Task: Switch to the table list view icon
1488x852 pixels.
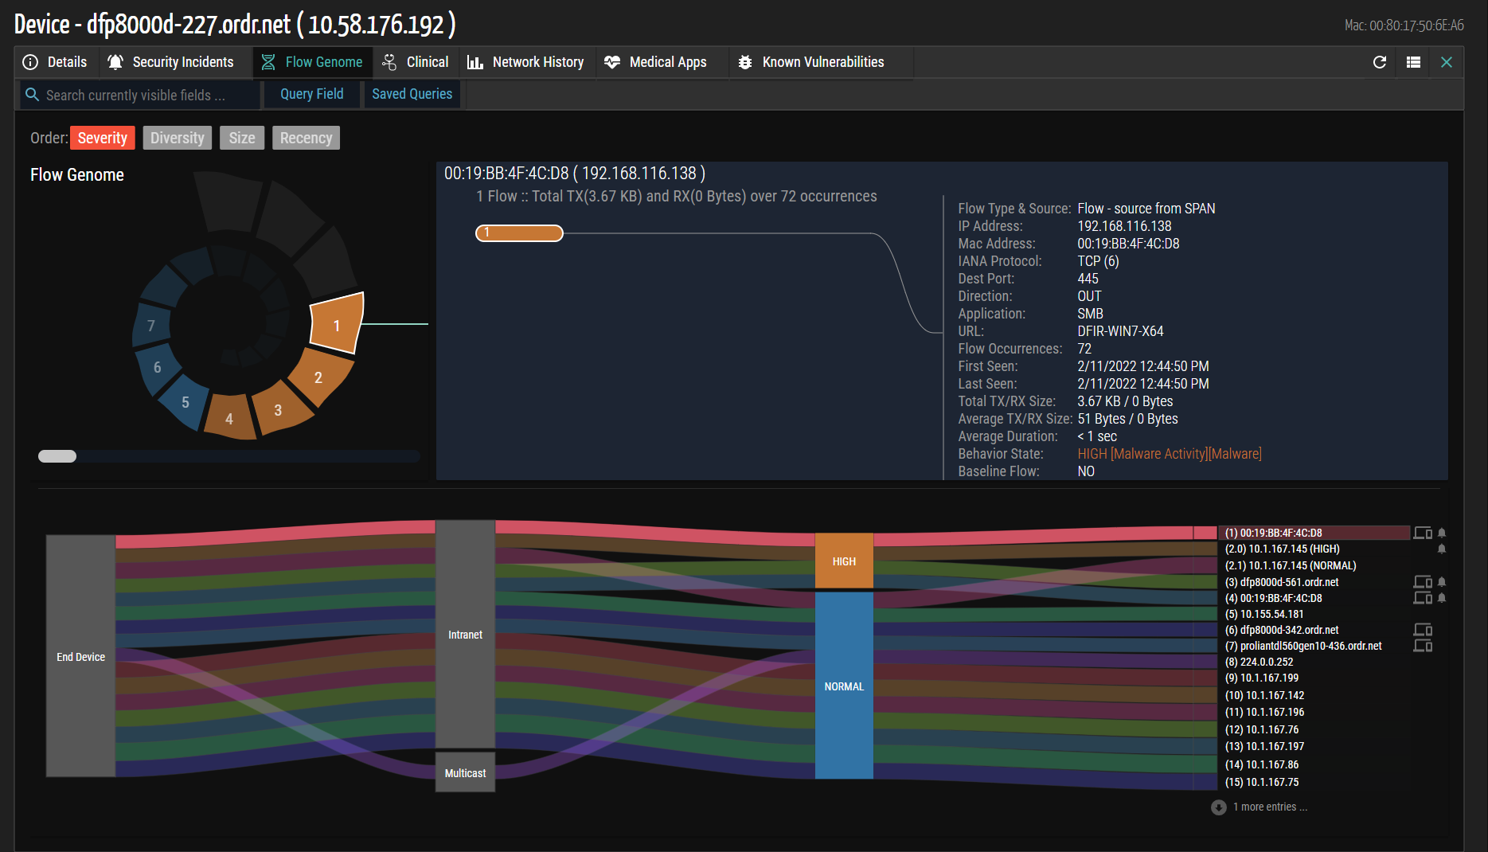Action: pos(1413,62)
